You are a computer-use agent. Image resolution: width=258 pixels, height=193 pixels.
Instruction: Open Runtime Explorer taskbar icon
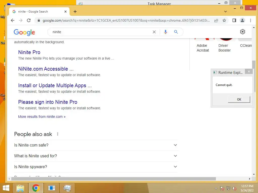tap(51, 188)
